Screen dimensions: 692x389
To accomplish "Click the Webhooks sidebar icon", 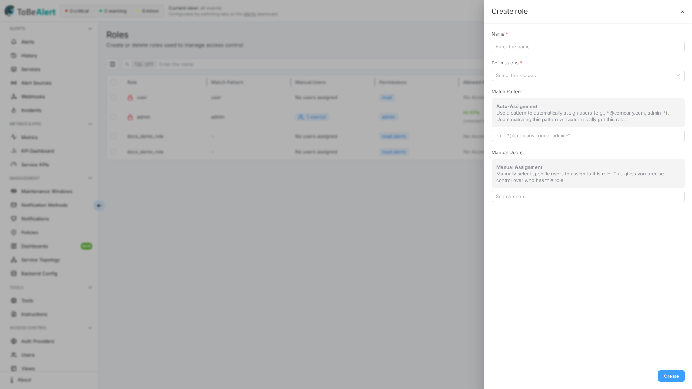I will (x=14, y=97).
